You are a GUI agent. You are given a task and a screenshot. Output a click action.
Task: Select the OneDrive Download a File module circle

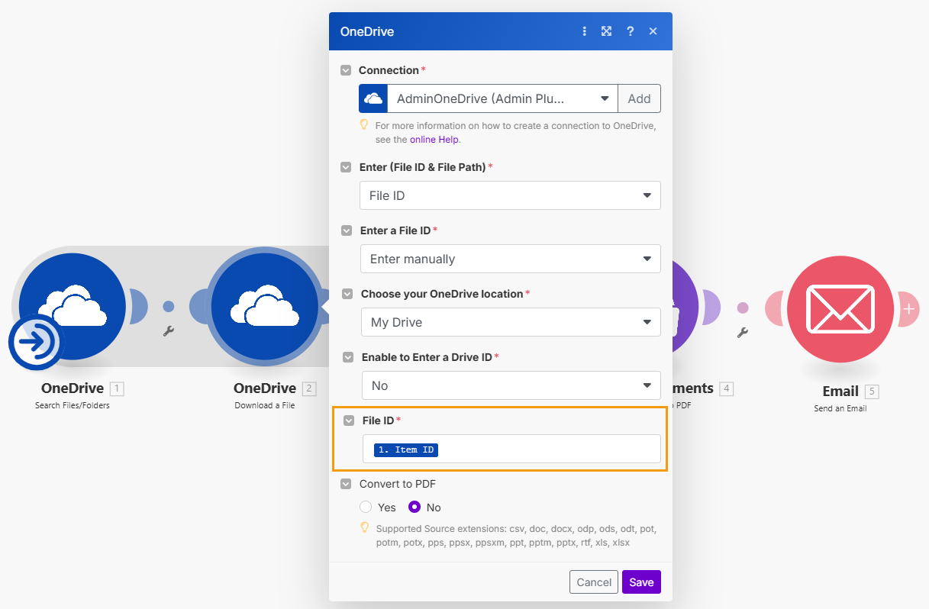264,307
